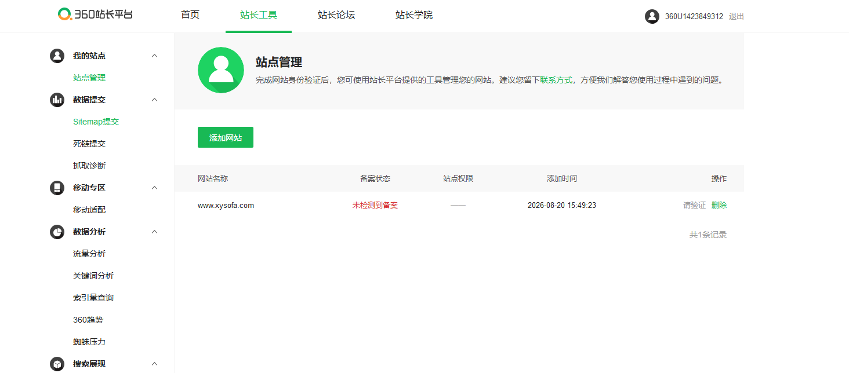Select the 站长工具 tab
This screenshot has height=373, width=849.
click(x=259, y=15)
